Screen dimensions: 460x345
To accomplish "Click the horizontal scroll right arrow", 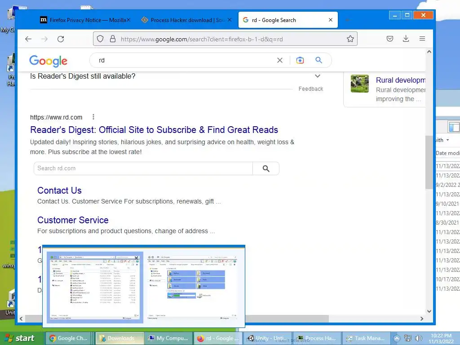I will pyautogui.click(x=422, y=318).
